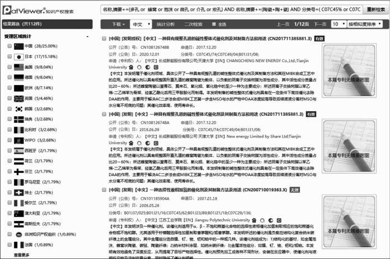Open the results-per-page dropdown showing 10
The height and width of the screenshot is (259, 390).
pos(339,24)
